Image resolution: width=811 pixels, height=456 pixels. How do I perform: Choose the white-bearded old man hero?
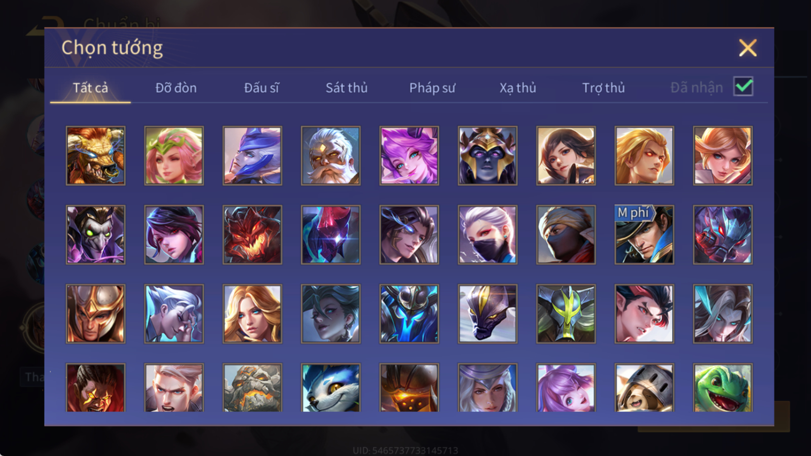330,156
